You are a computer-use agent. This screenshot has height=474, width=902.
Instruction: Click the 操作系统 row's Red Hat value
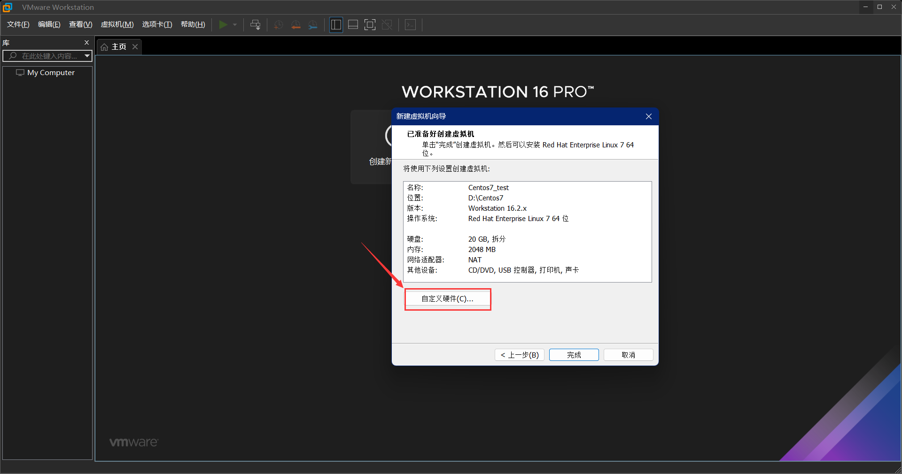point(519,219)
